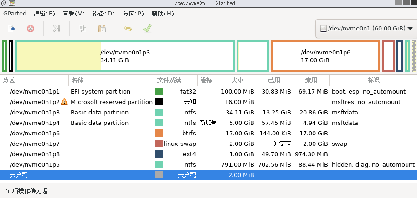Click the window menu icon in title bar
This screenshot has width=417, height=198.
click(x=4, y=3)
